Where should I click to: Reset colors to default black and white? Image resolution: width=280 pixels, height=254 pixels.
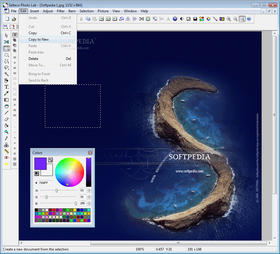click(37, 173)
